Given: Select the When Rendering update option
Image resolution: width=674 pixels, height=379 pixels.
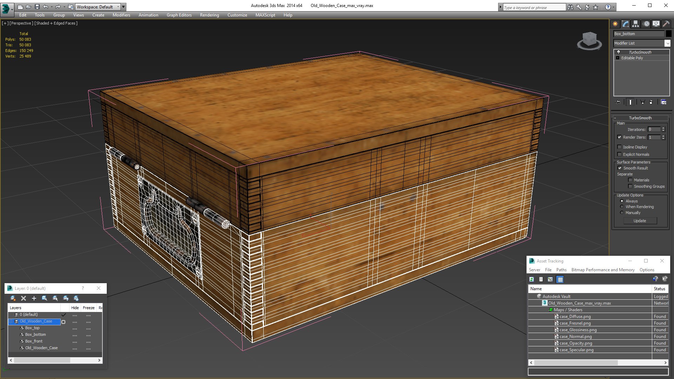Looking at the screenshot, I should [x=622, y=207].
